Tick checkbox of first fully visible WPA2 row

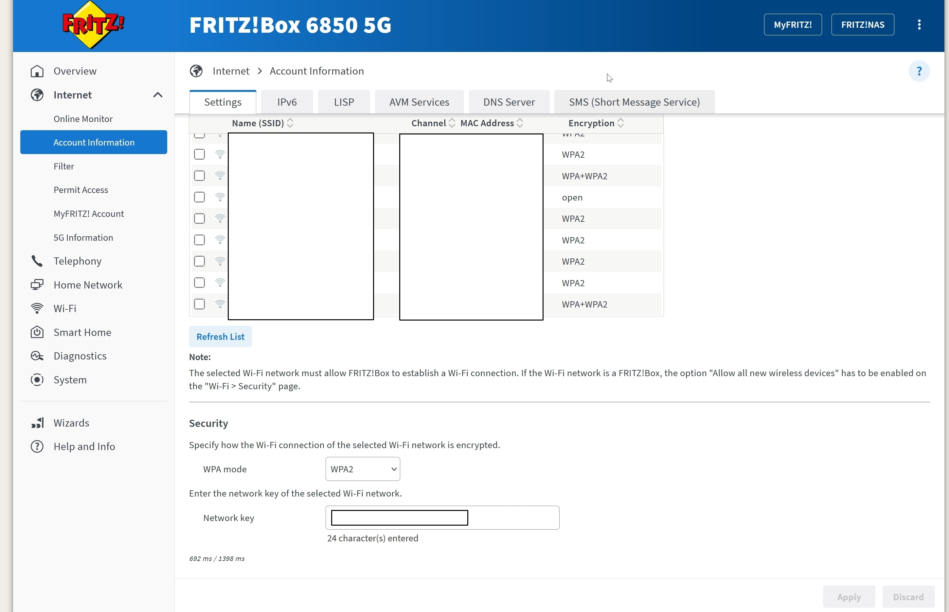coord(199,154)
